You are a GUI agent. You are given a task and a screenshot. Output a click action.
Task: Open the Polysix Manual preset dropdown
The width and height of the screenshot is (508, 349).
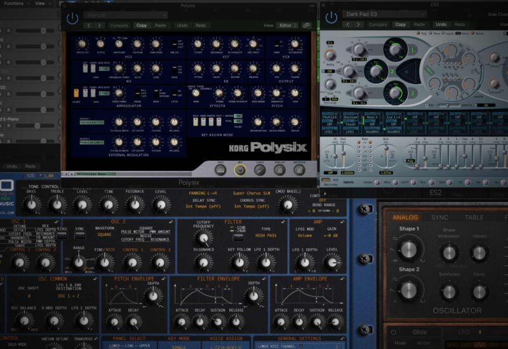point(126,15)
